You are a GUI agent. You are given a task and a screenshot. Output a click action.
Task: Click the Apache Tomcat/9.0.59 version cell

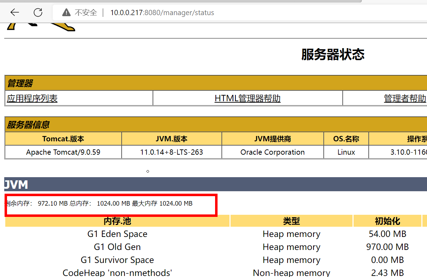(63, 152)
